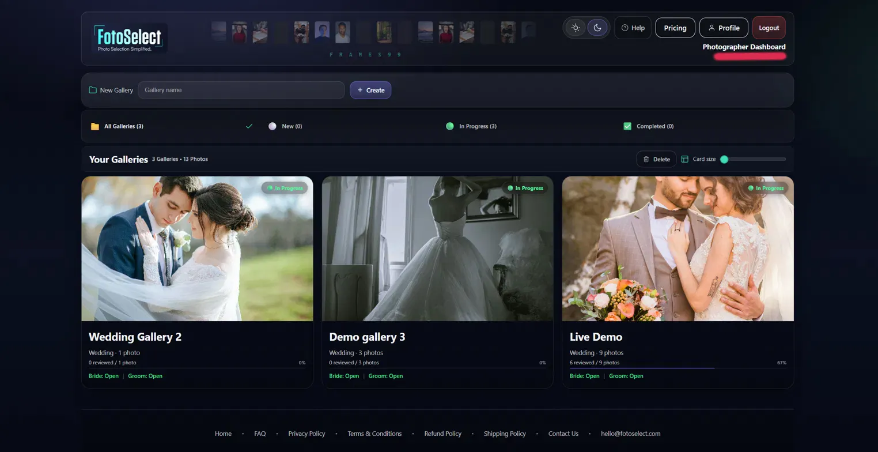Open the Home footer link
This screenshot has width=878, height=452.
coord(223,434)
